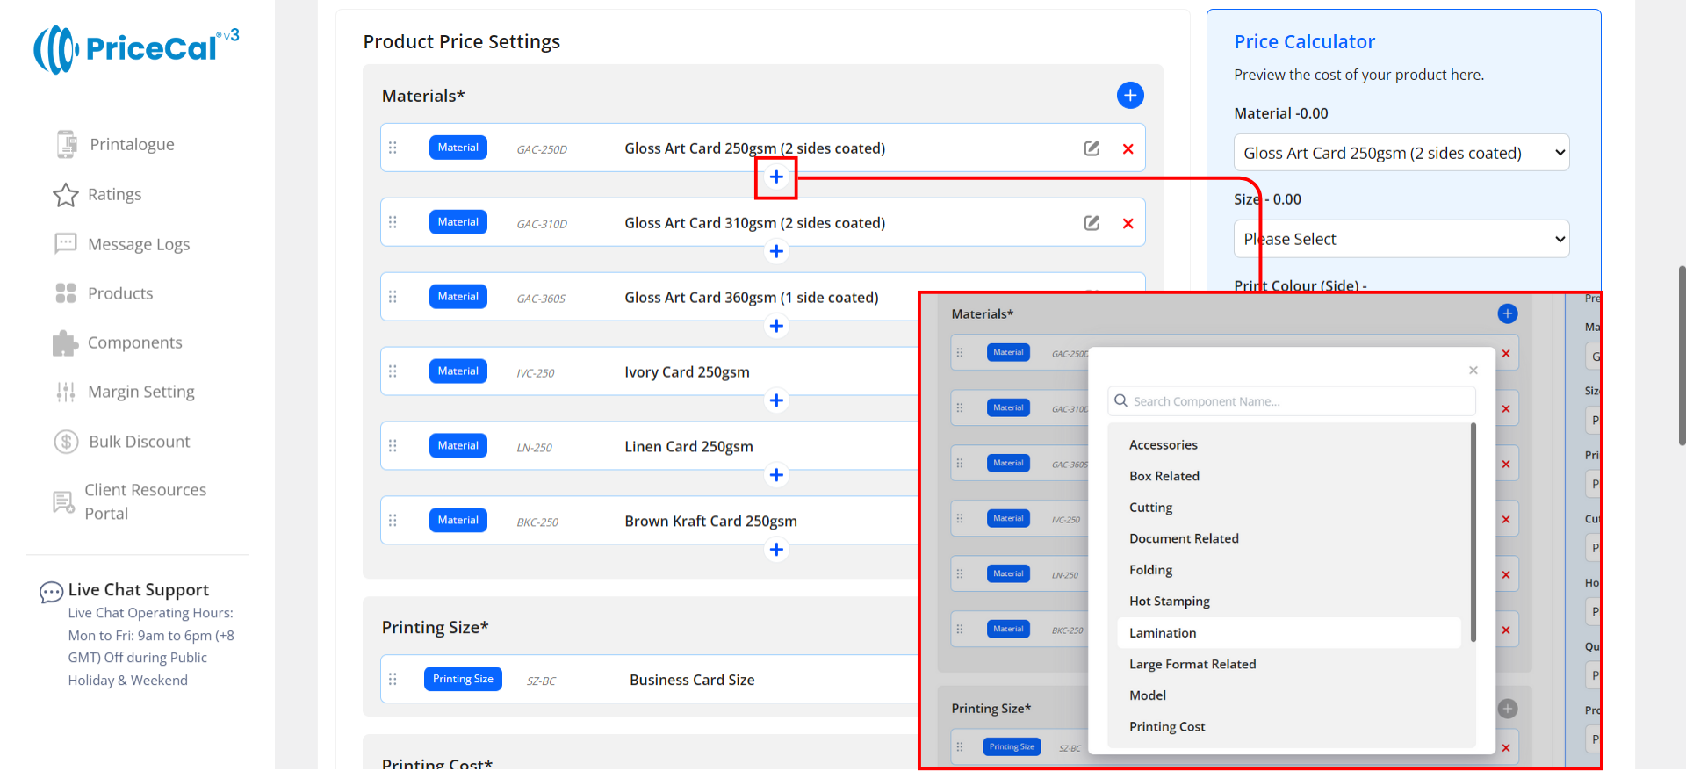Select Message Logs in the sidebar
The width and height of the screenshot is (1686, 771).
tap(138, 244)
